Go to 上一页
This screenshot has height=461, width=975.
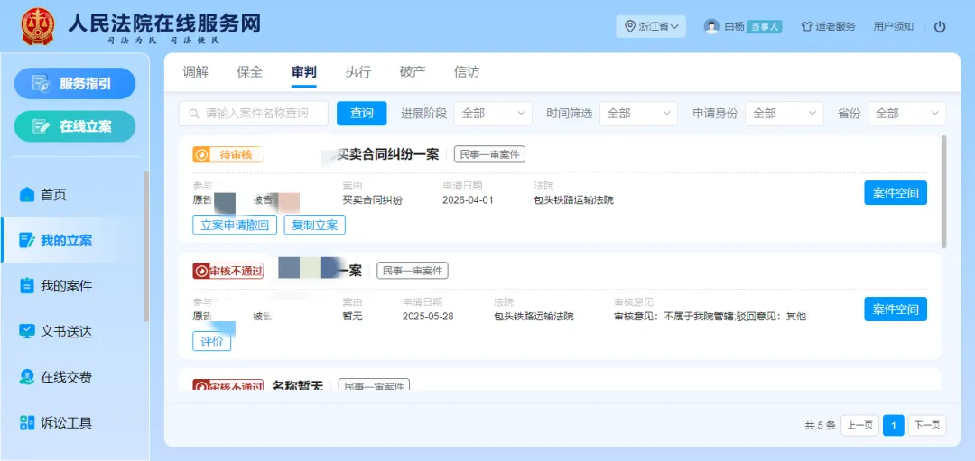point(860,426)
